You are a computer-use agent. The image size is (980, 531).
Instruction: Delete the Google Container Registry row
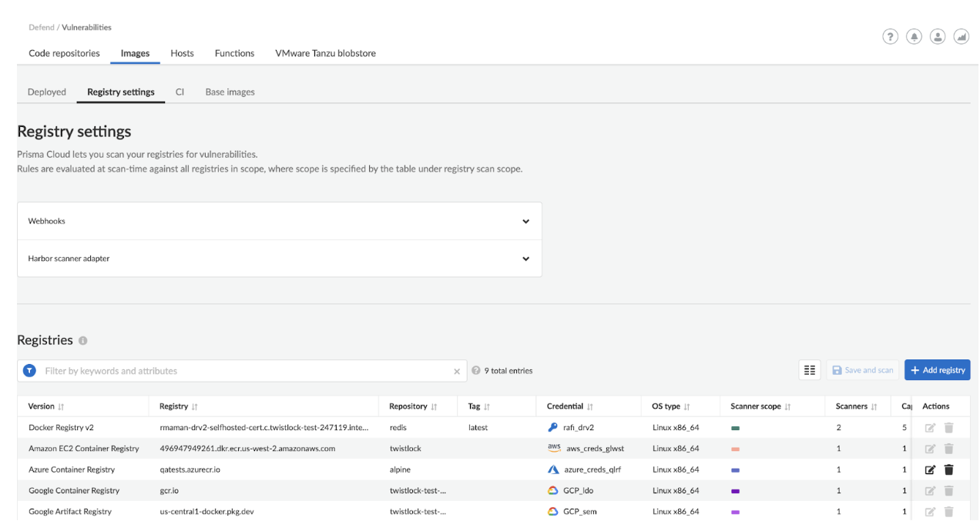[x=948, y=490]
